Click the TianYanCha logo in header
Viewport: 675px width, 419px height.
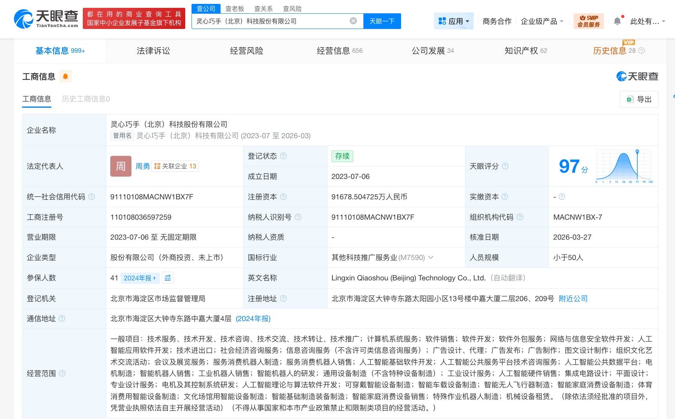[46, 18]
